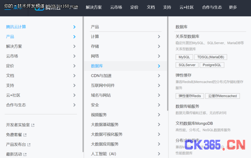Expand chevron of left-menu 支持 row
The image size is (251, 158).
coord(74,85)
